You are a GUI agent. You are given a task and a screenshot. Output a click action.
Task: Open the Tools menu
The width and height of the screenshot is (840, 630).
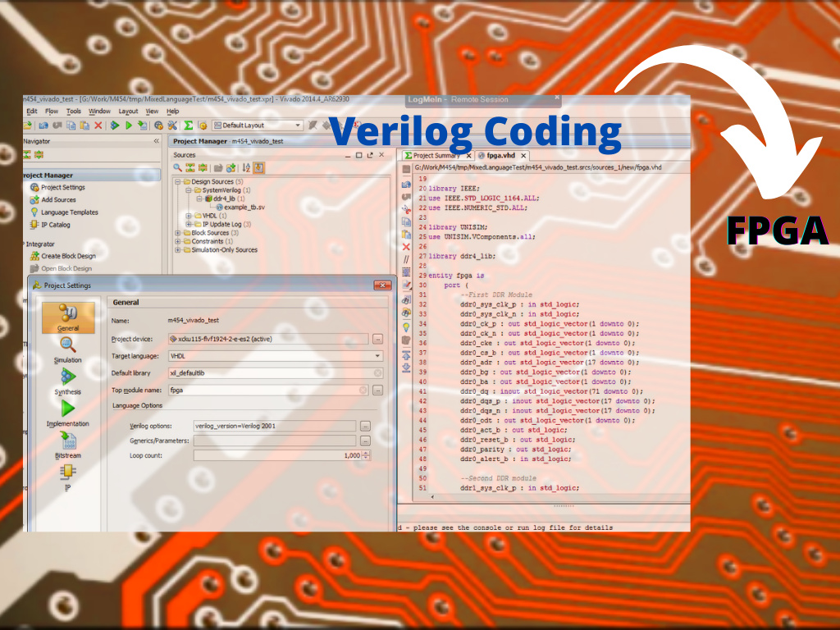pyautogui.click(x=74, y=110)
